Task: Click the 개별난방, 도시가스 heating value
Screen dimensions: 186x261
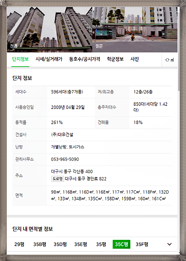Action: pos(68,147)
